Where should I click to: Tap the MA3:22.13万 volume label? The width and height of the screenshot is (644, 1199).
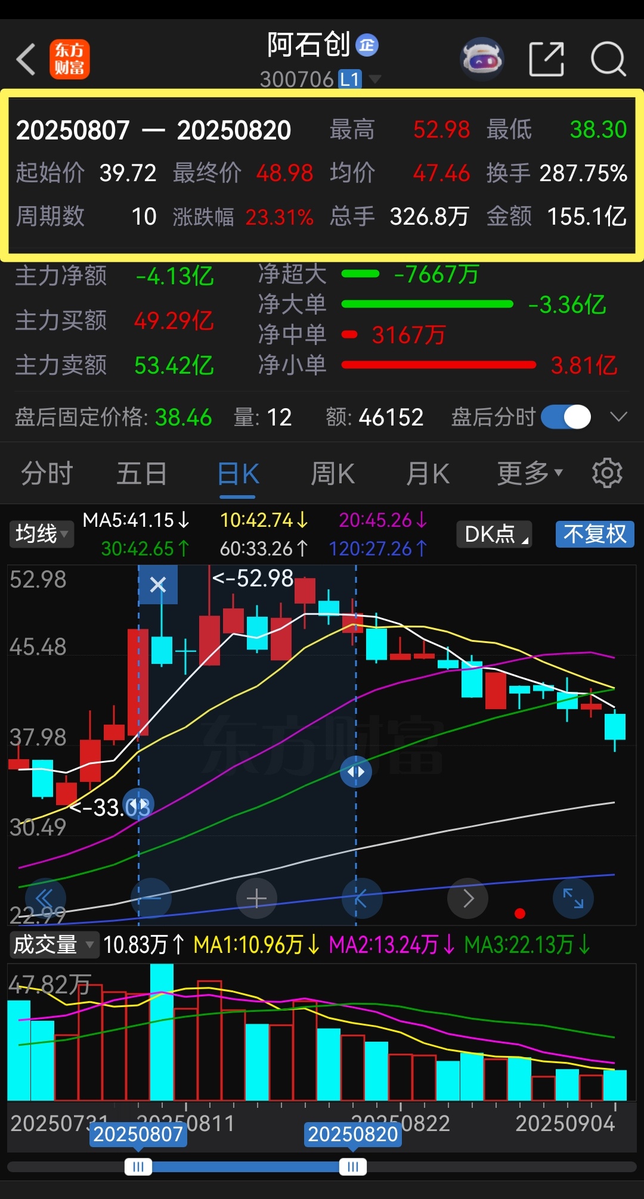pos(528,945)
